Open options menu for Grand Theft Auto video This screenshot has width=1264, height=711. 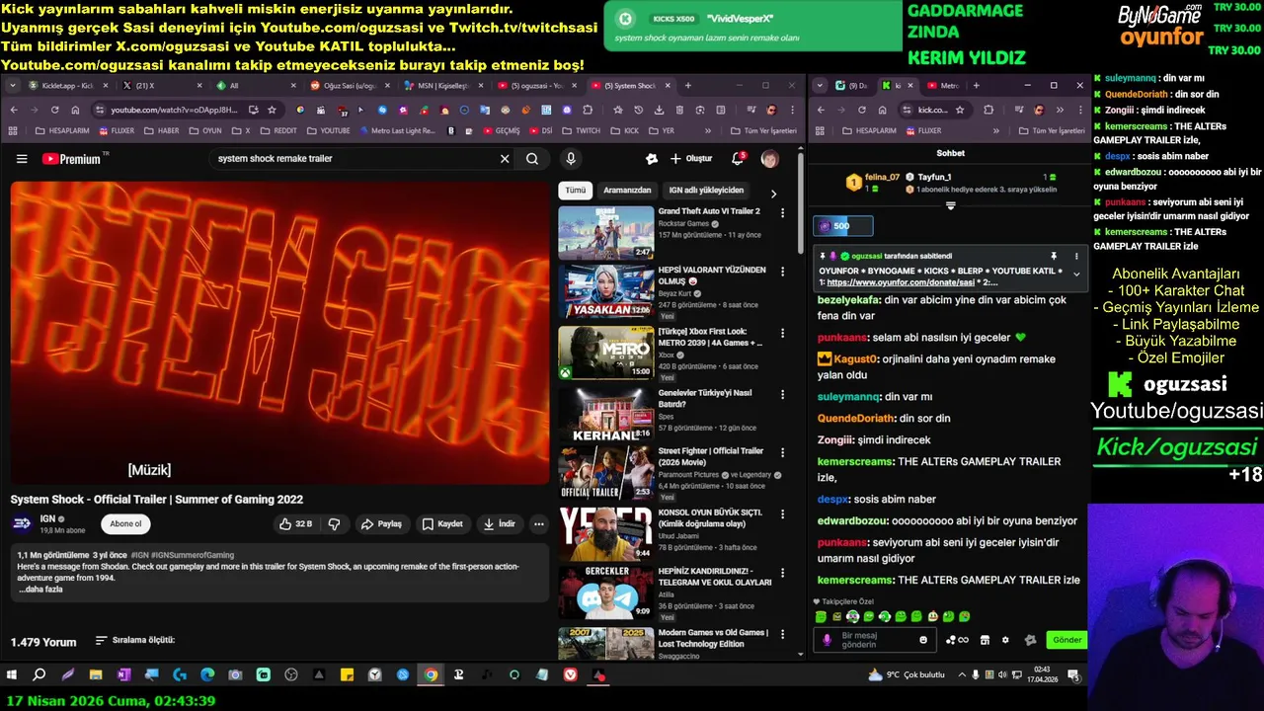783,212
